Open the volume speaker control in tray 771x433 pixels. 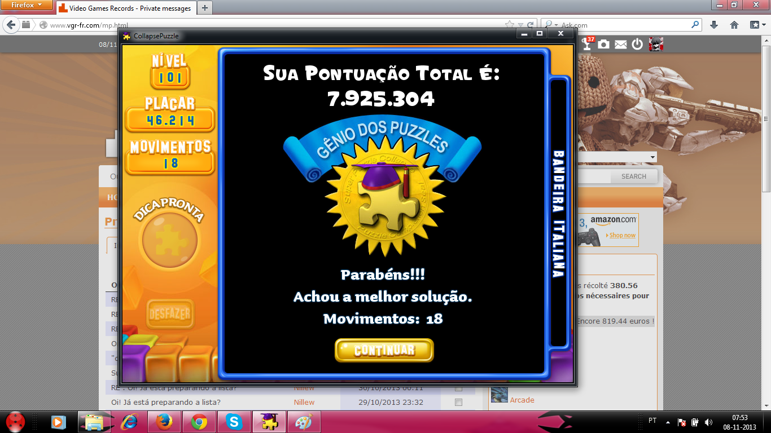[708, 422]
